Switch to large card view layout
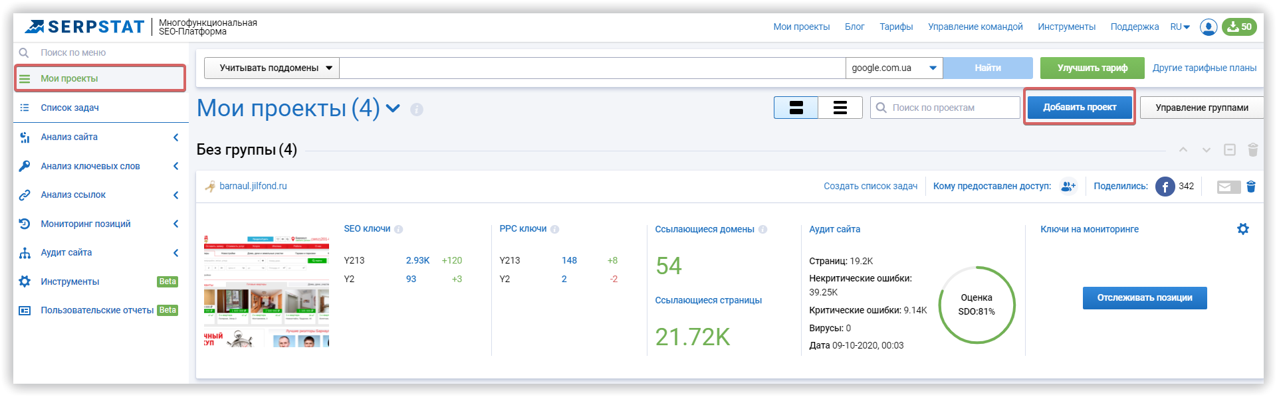This screenshot has height=397, width=1277. coord(796,108)
